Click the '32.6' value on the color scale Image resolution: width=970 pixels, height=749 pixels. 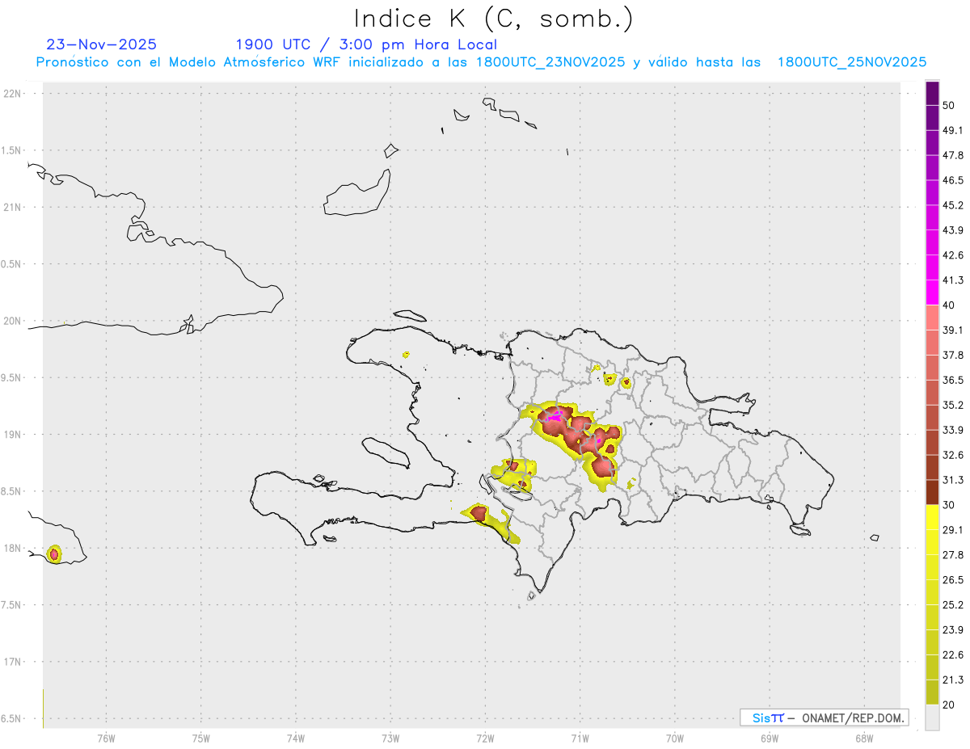pos(953,455)
